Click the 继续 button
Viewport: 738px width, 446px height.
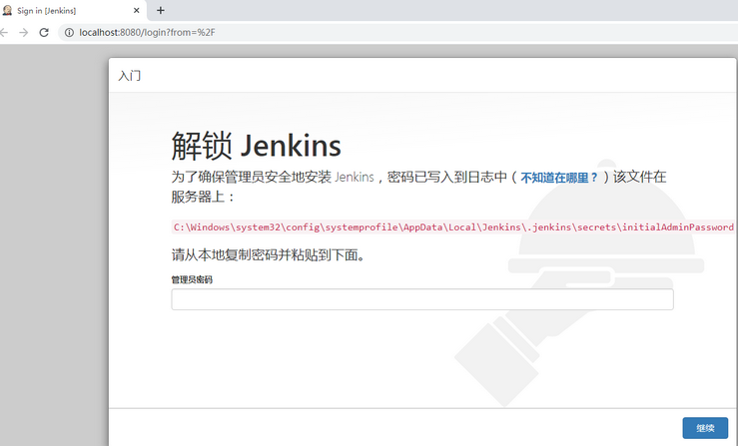[705, 428]
